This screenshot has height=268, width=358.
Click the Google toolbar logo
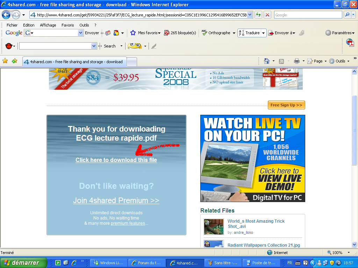tap(14, 33)
